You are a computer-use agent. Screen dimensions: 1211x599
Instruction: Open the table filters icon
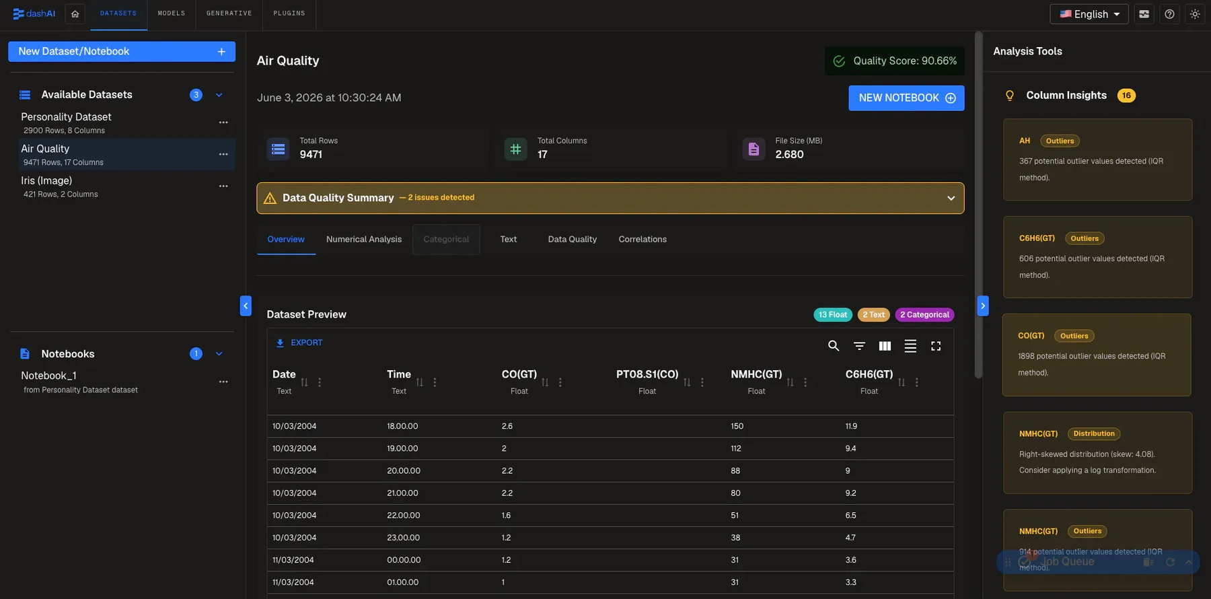[x=859, y=346]
